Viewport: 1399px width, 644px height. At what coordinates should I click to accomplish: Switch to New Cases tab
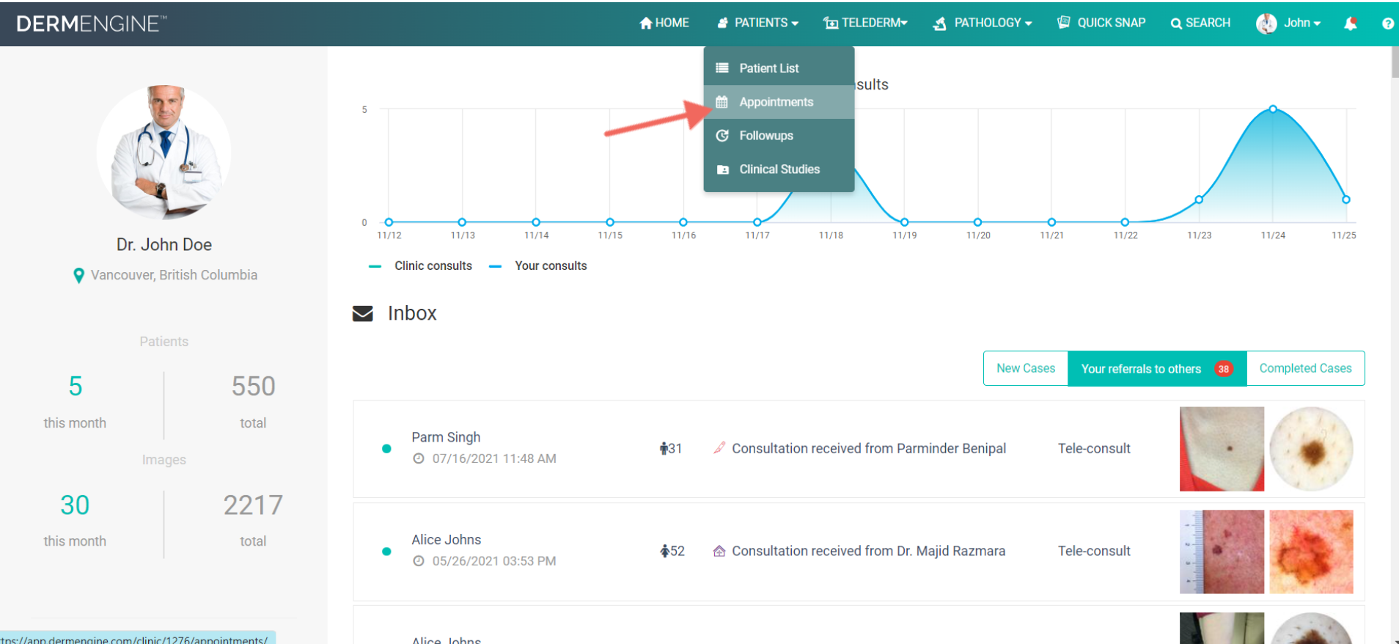[1026, 368]
